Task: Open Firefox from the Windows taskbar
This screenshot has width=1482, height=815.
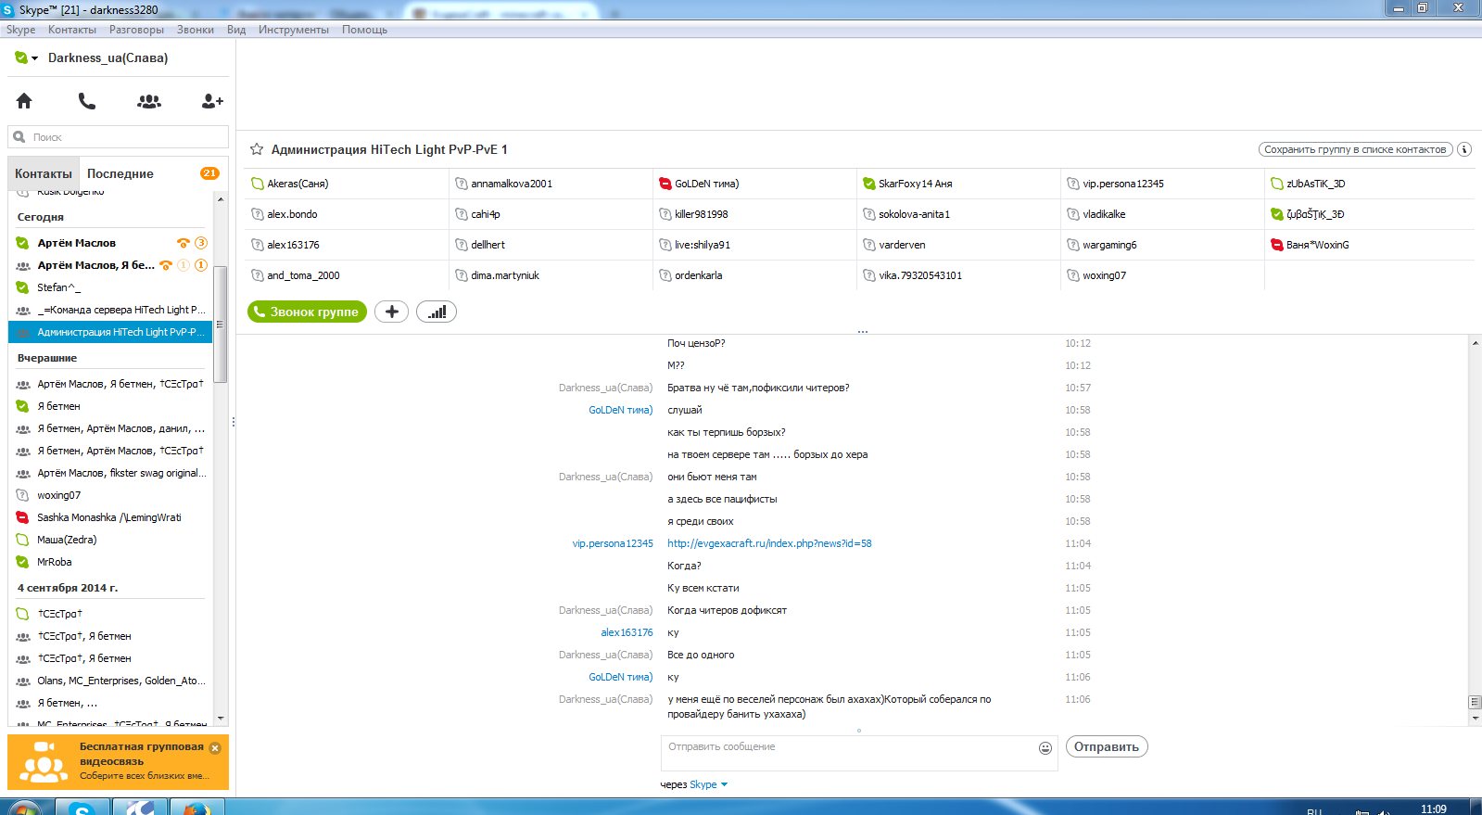Action: (x=196, y=809)
